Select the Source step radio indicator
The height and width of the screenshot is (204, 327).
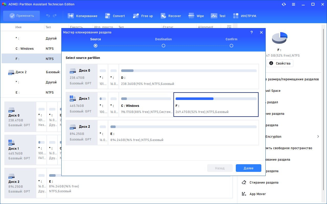coord(96,46)
